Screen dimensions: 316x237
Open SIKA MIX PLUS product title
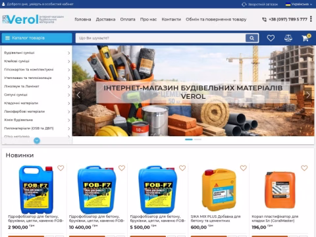(x=215, y=219)
